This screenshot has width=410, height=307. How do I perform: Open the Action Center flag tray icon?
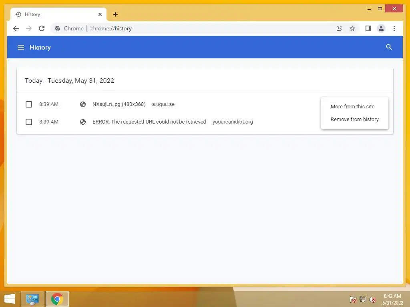pyautogui.click(x=353, y=299)
